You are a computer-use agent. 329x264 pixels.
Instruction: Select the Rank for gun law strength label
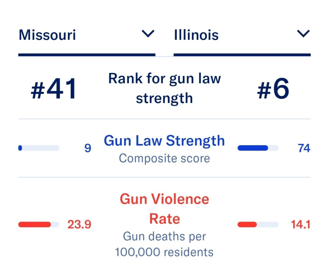coord(164,88)
